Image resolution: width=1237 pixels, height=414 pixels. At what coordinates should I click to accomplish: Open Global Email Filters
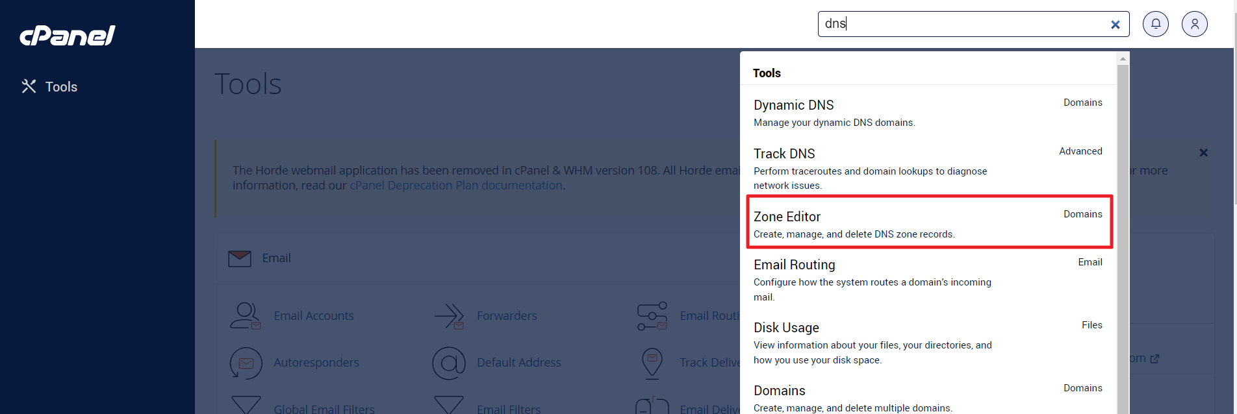[324, 409]
